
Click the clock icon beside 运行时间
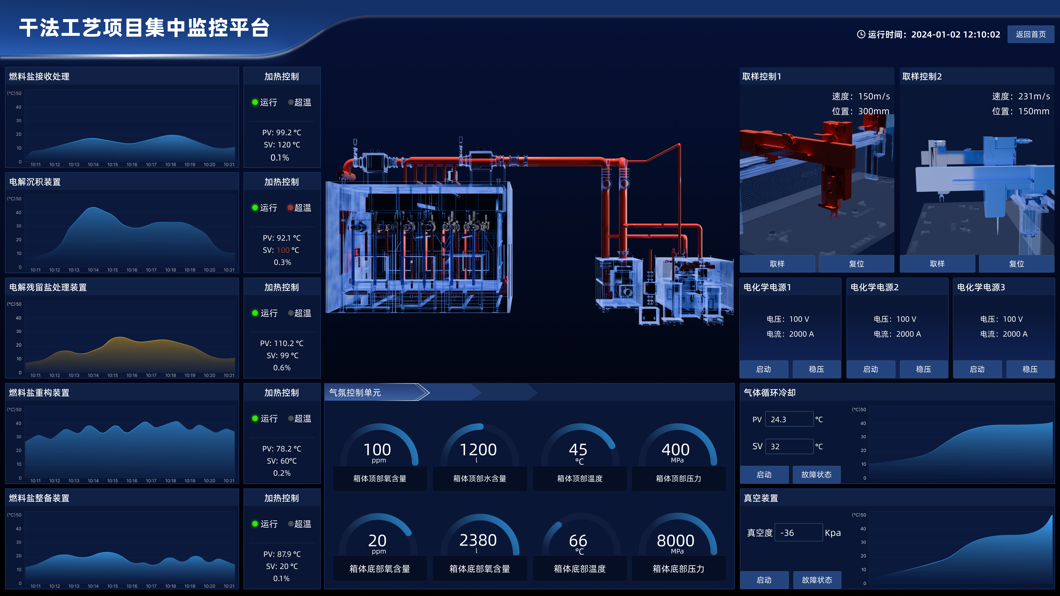click(861, 34)
